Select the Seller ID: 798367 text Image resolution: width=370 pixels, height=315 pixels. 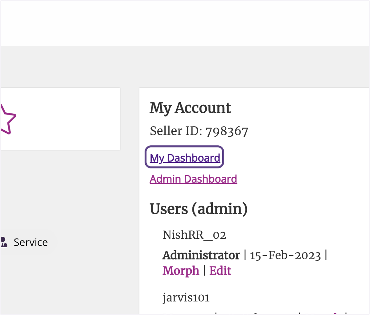tap(199, 131)
